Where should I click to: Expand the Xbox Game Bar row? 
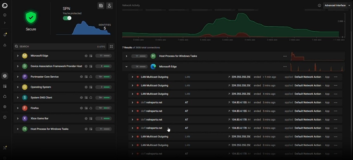click(18, 118)
